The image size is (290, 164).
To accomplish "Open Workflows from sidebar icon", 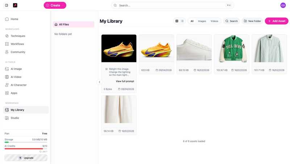I will 7,44.
